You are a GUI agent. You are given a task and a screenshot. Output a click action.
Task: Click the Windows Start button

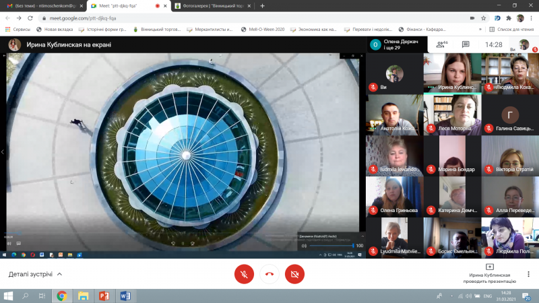tap(8, 296)
